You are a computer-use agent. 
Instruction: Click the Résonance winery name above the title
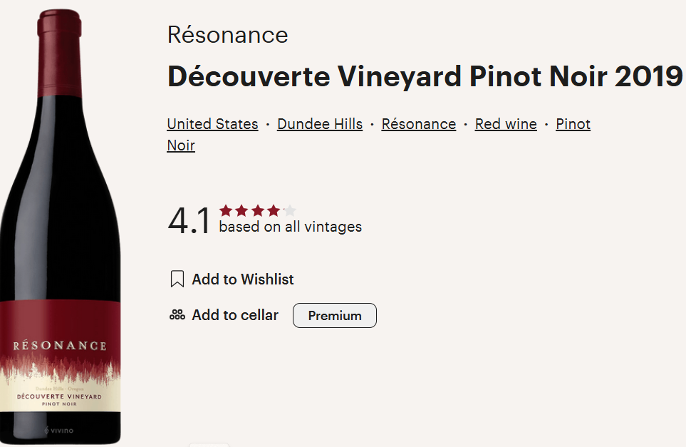[227, 35]
